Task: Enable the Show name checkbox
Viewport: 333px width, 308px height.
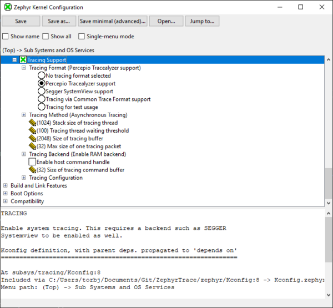Action: point(6,36)
